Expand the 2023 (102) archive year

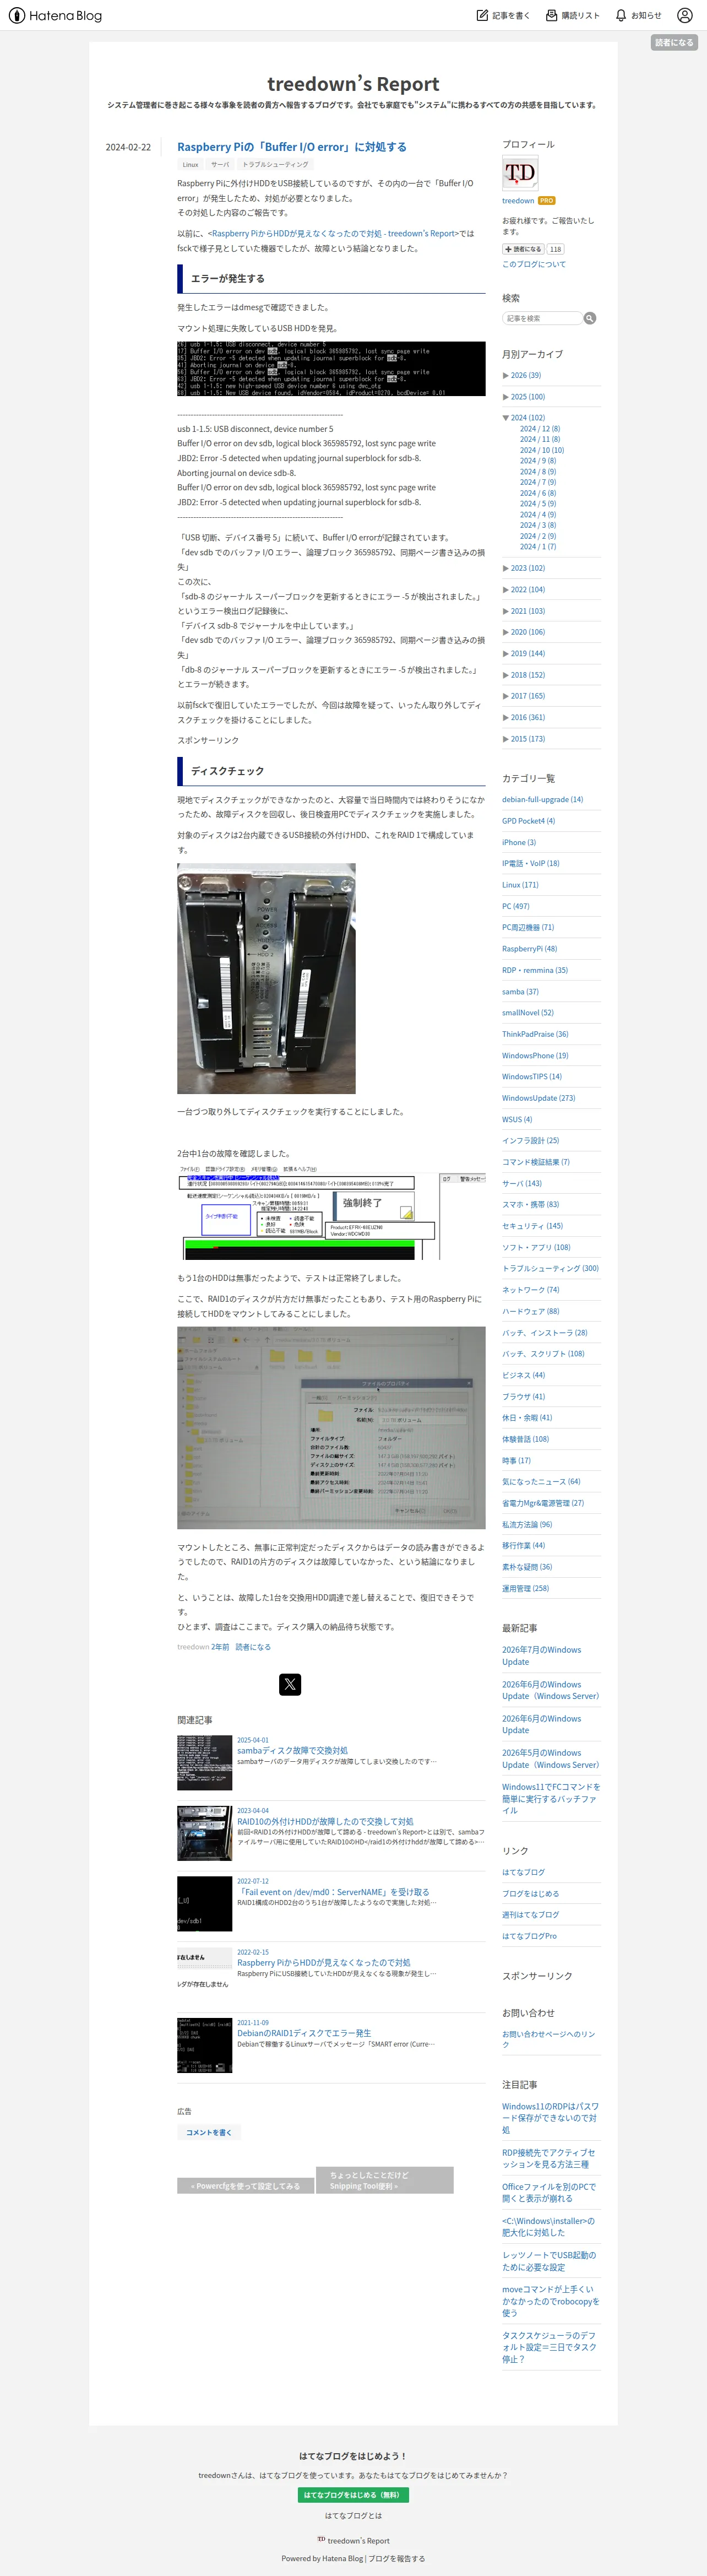[x=505, y=568]
